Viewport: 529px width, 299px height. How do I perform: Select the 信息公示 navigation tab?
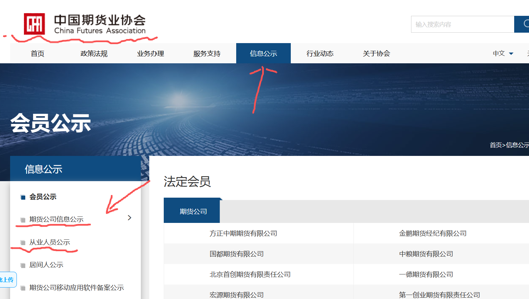point(263,54)
